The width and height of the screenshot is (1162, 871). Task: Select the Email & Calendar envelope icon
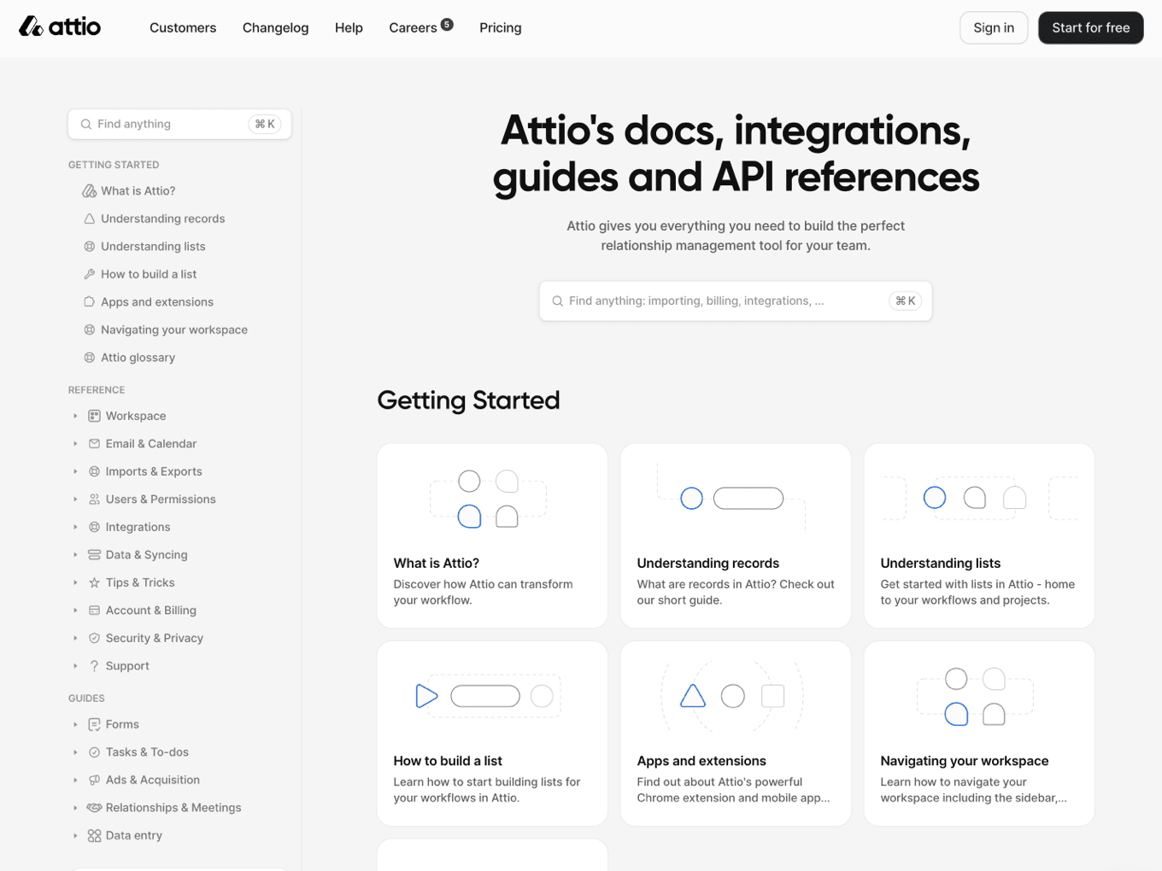[93, 443]
